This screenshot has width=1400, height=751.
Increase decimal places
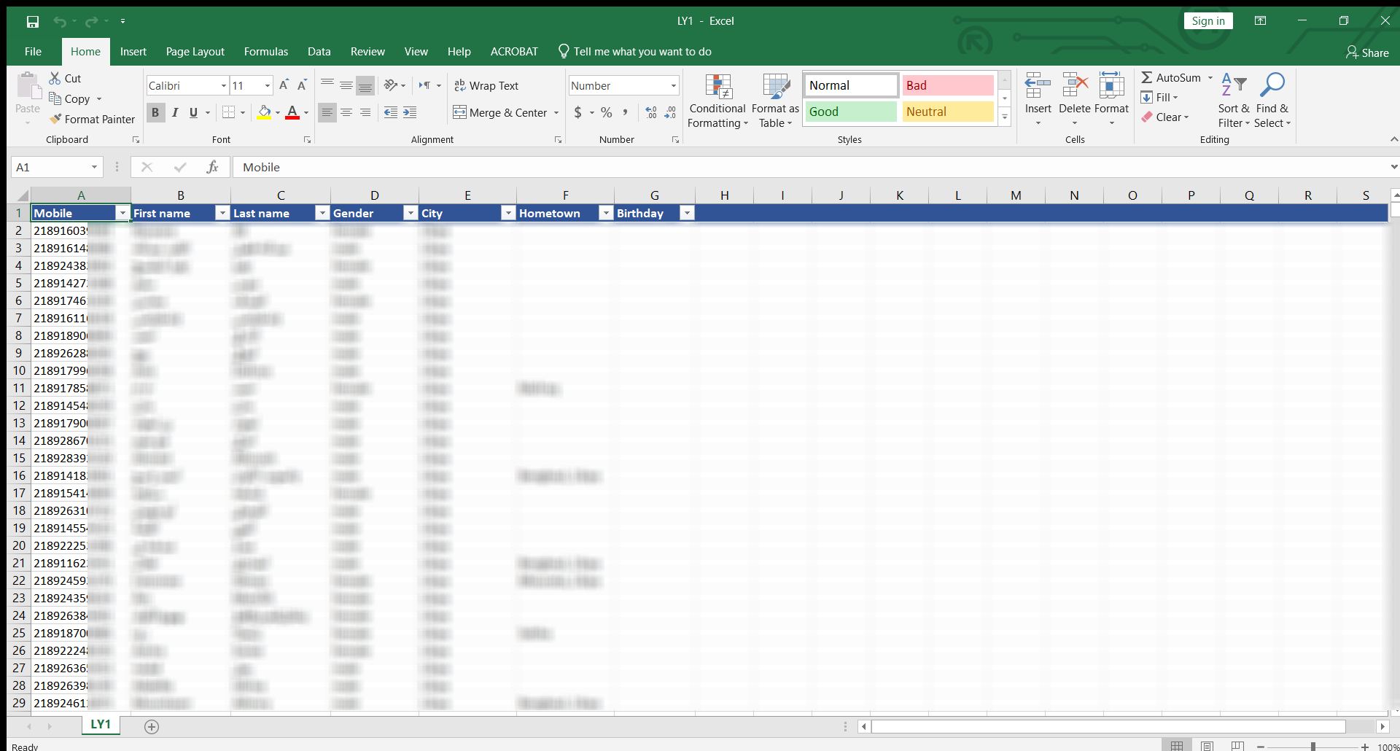click(x=651, y=112)
